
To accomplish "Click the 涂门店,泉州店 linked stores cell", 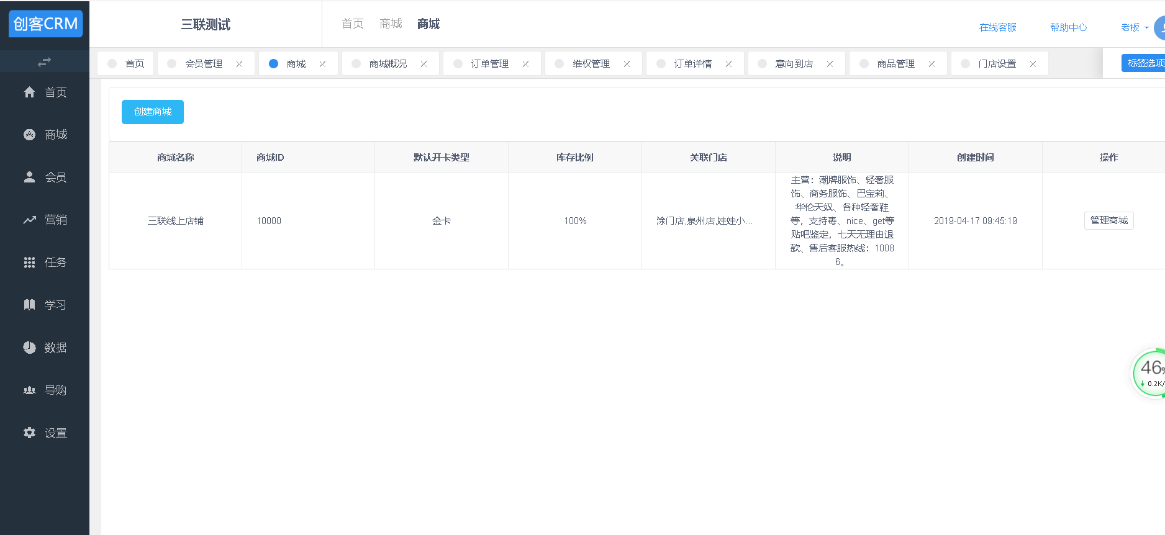I will pyautogui.click(x=709, y=221).
